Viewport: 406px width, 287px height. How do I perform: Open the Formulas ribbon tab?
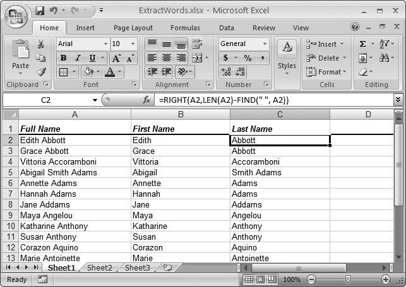coord(185,28)
